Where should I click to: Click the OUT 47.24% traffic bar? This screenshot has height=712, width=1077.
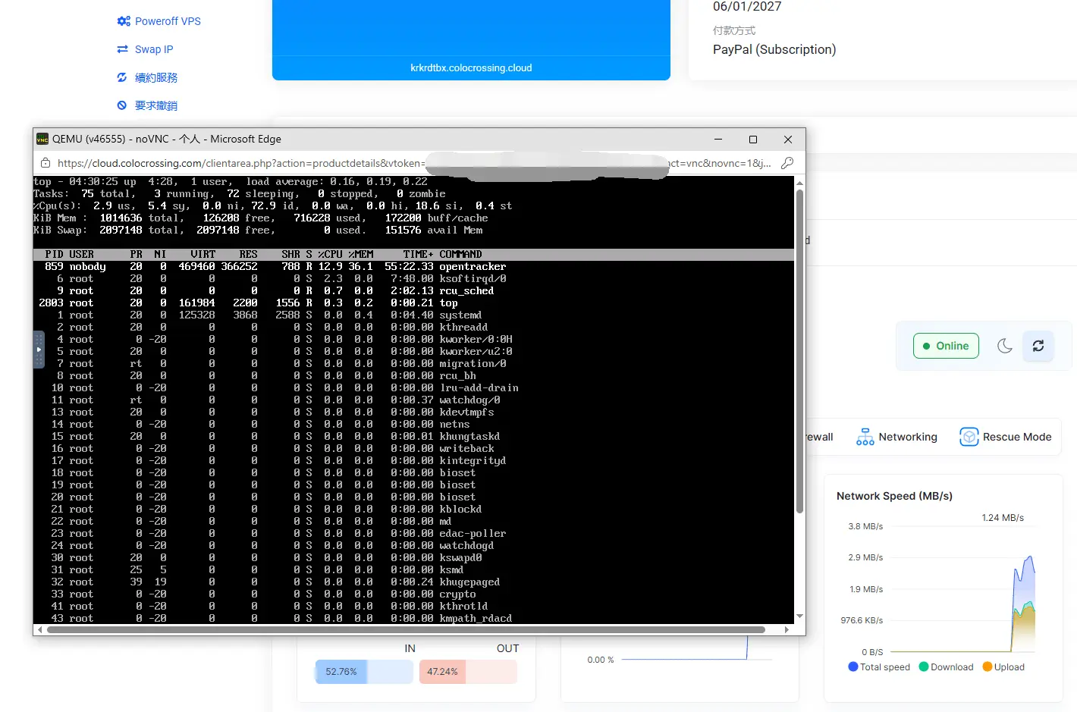tap(468, 672)
